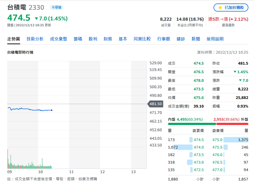Open the 籌碼 tab
Viewport: 254px width, 188px height.
click(x=78, y=39)
